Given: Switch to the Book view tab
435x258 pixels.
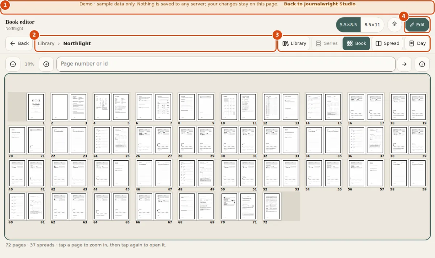Looking at the screenshot, I should [356, 43].
